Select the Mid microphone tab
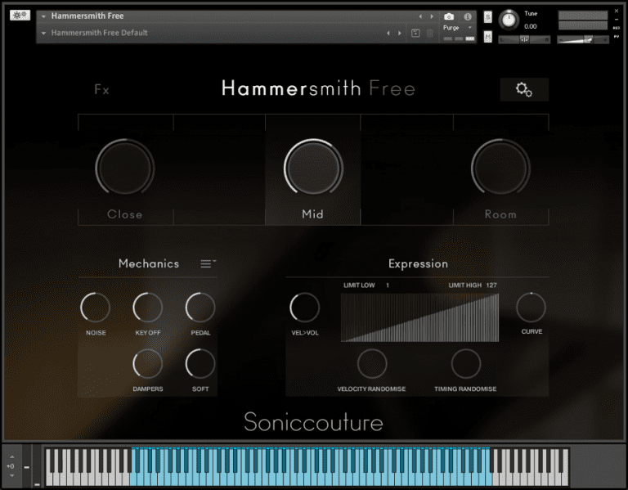Viewport: 628px width, 490px height. click(x=312, y=214)
